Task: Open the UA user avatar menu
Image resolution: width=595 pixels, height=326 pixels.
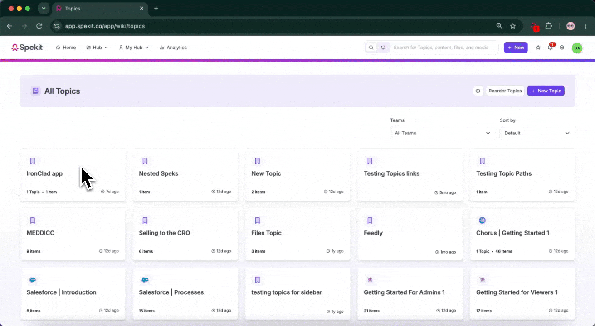Action: (577, 48)
